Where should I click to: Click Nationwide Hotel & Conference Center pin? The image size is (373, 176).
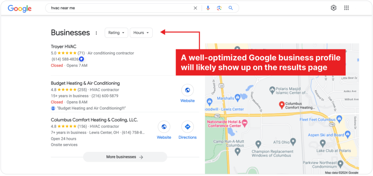click(245, 123)
